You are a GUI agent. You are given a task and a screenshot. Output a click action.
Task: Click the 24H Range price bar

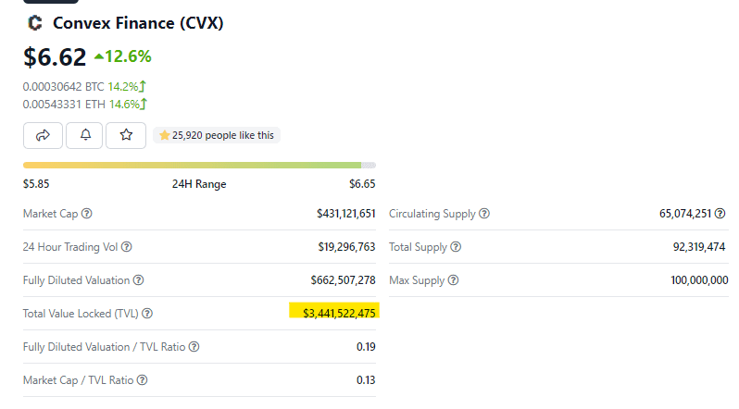[199, 165]
